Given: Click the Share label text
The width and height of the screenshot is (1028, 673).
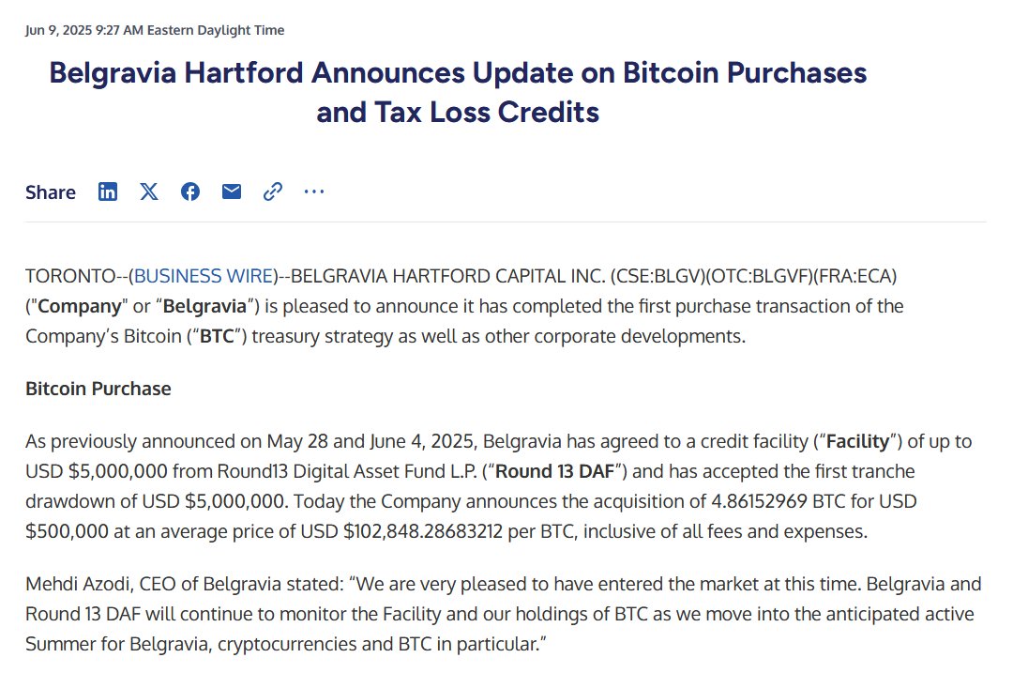Looking at the screenshot, I should [x=51, y=192].
